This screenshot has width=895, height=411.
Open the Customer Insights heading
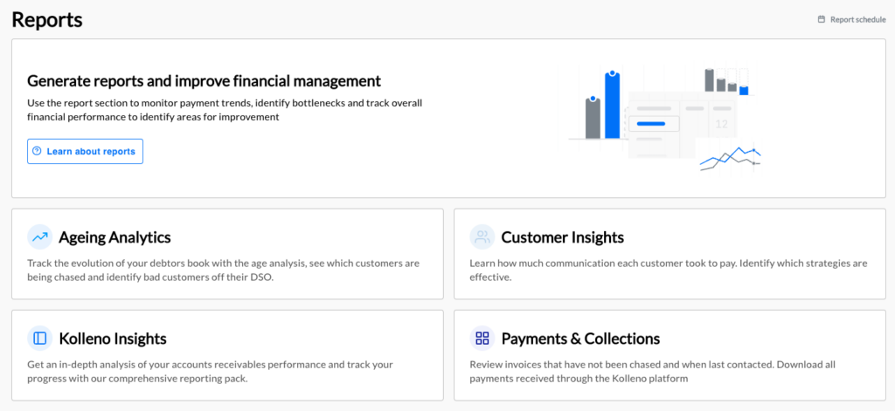563,237
